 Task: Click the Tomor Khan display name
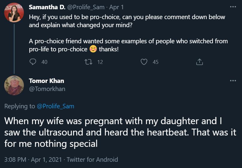[x=46, y=81]
